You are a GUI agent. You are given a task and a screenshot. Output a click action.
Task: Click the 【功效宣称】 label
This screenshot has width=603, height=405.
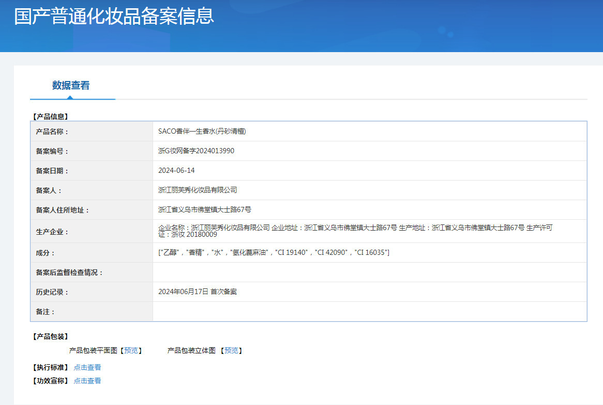coord(50,381)
